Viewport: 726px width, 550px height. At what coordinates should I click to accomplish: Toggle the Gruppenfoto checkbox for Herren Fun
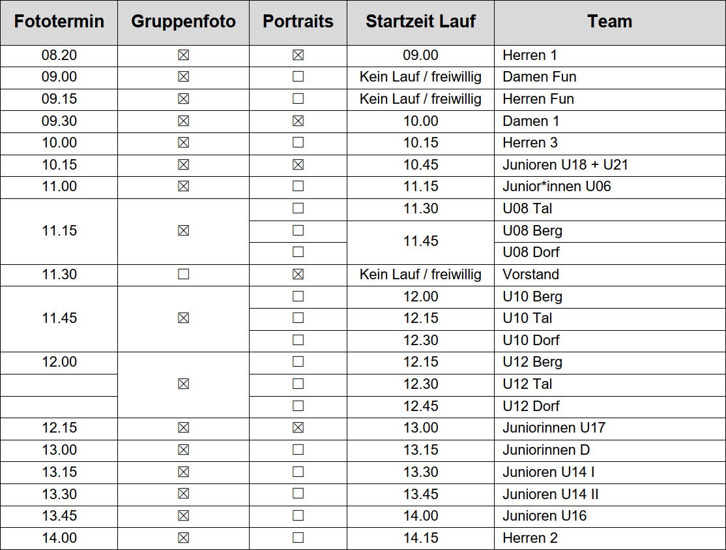click(x=183, y=99)
